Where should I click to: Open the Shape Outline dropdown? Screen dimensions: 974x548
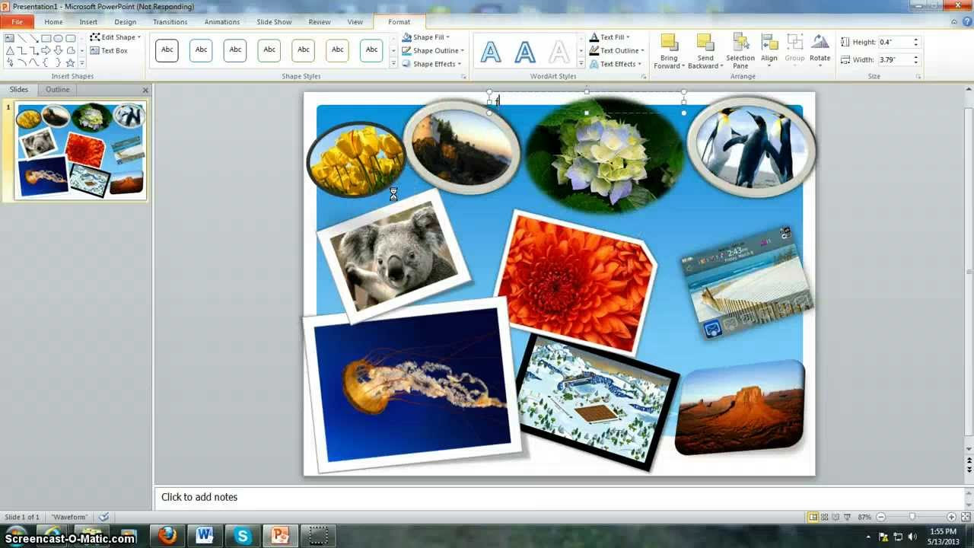tap(431, 50)
